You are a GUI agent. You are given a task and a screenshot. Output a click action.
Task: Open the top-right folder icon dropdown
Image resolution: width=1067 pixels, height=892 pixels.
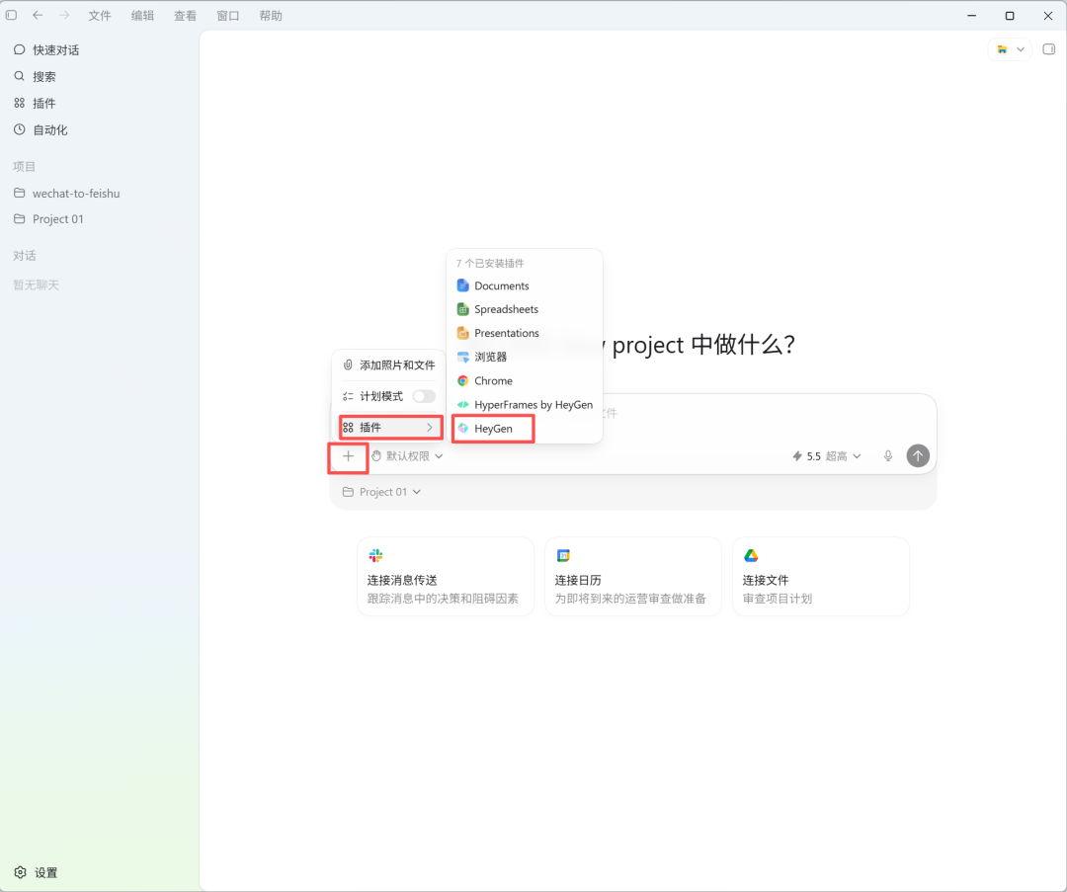(x=1010, y=49)
